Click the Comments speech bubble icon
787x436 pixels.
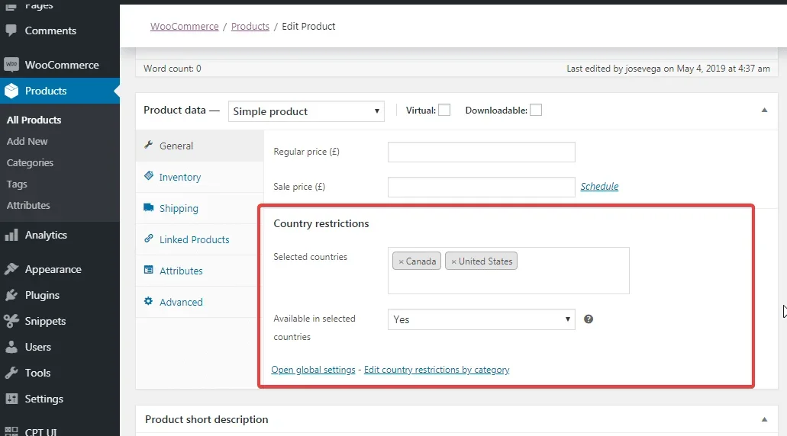[11, 30]
